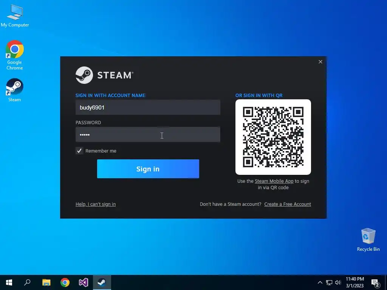Click the 'SIGN IN WITH ACCOUNT NAME' heading
Viewport: 387px width, 290px height.
pos(110,96)
